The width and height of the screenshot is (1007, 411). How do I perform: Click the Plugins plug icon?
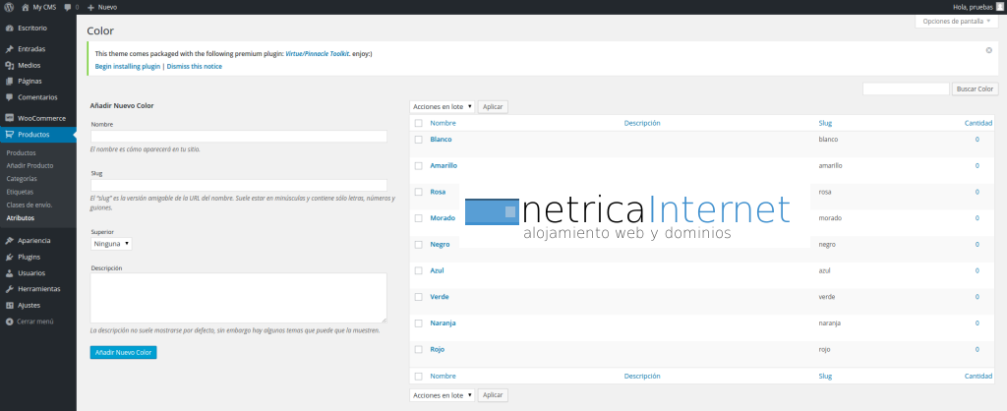(9, 257)
